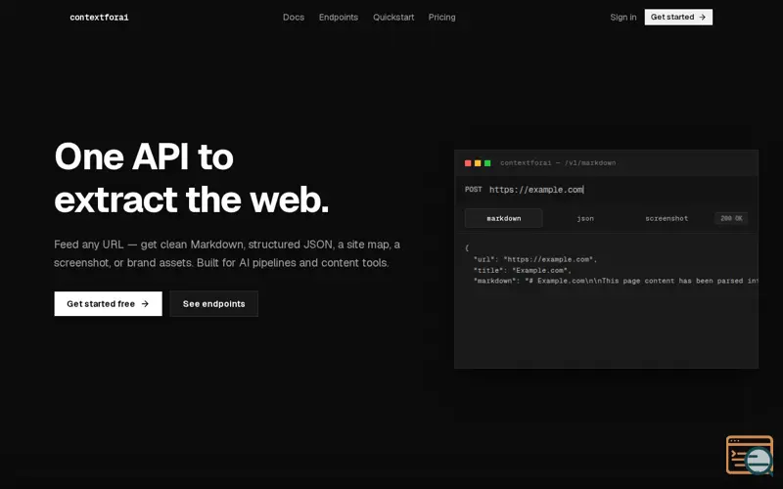Click the https://example.com URL input
This screenshot has height=489, width=783.
point(536,190)
